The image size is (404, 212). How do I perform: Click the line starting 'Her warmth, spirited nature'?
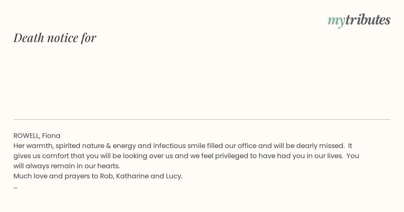click(183, 146)
